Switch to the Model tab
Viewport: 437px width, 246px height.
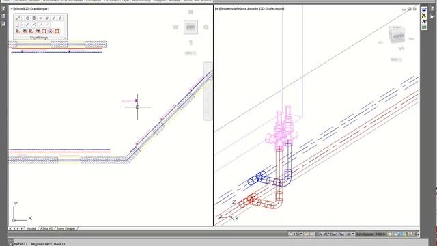[31, 228]
